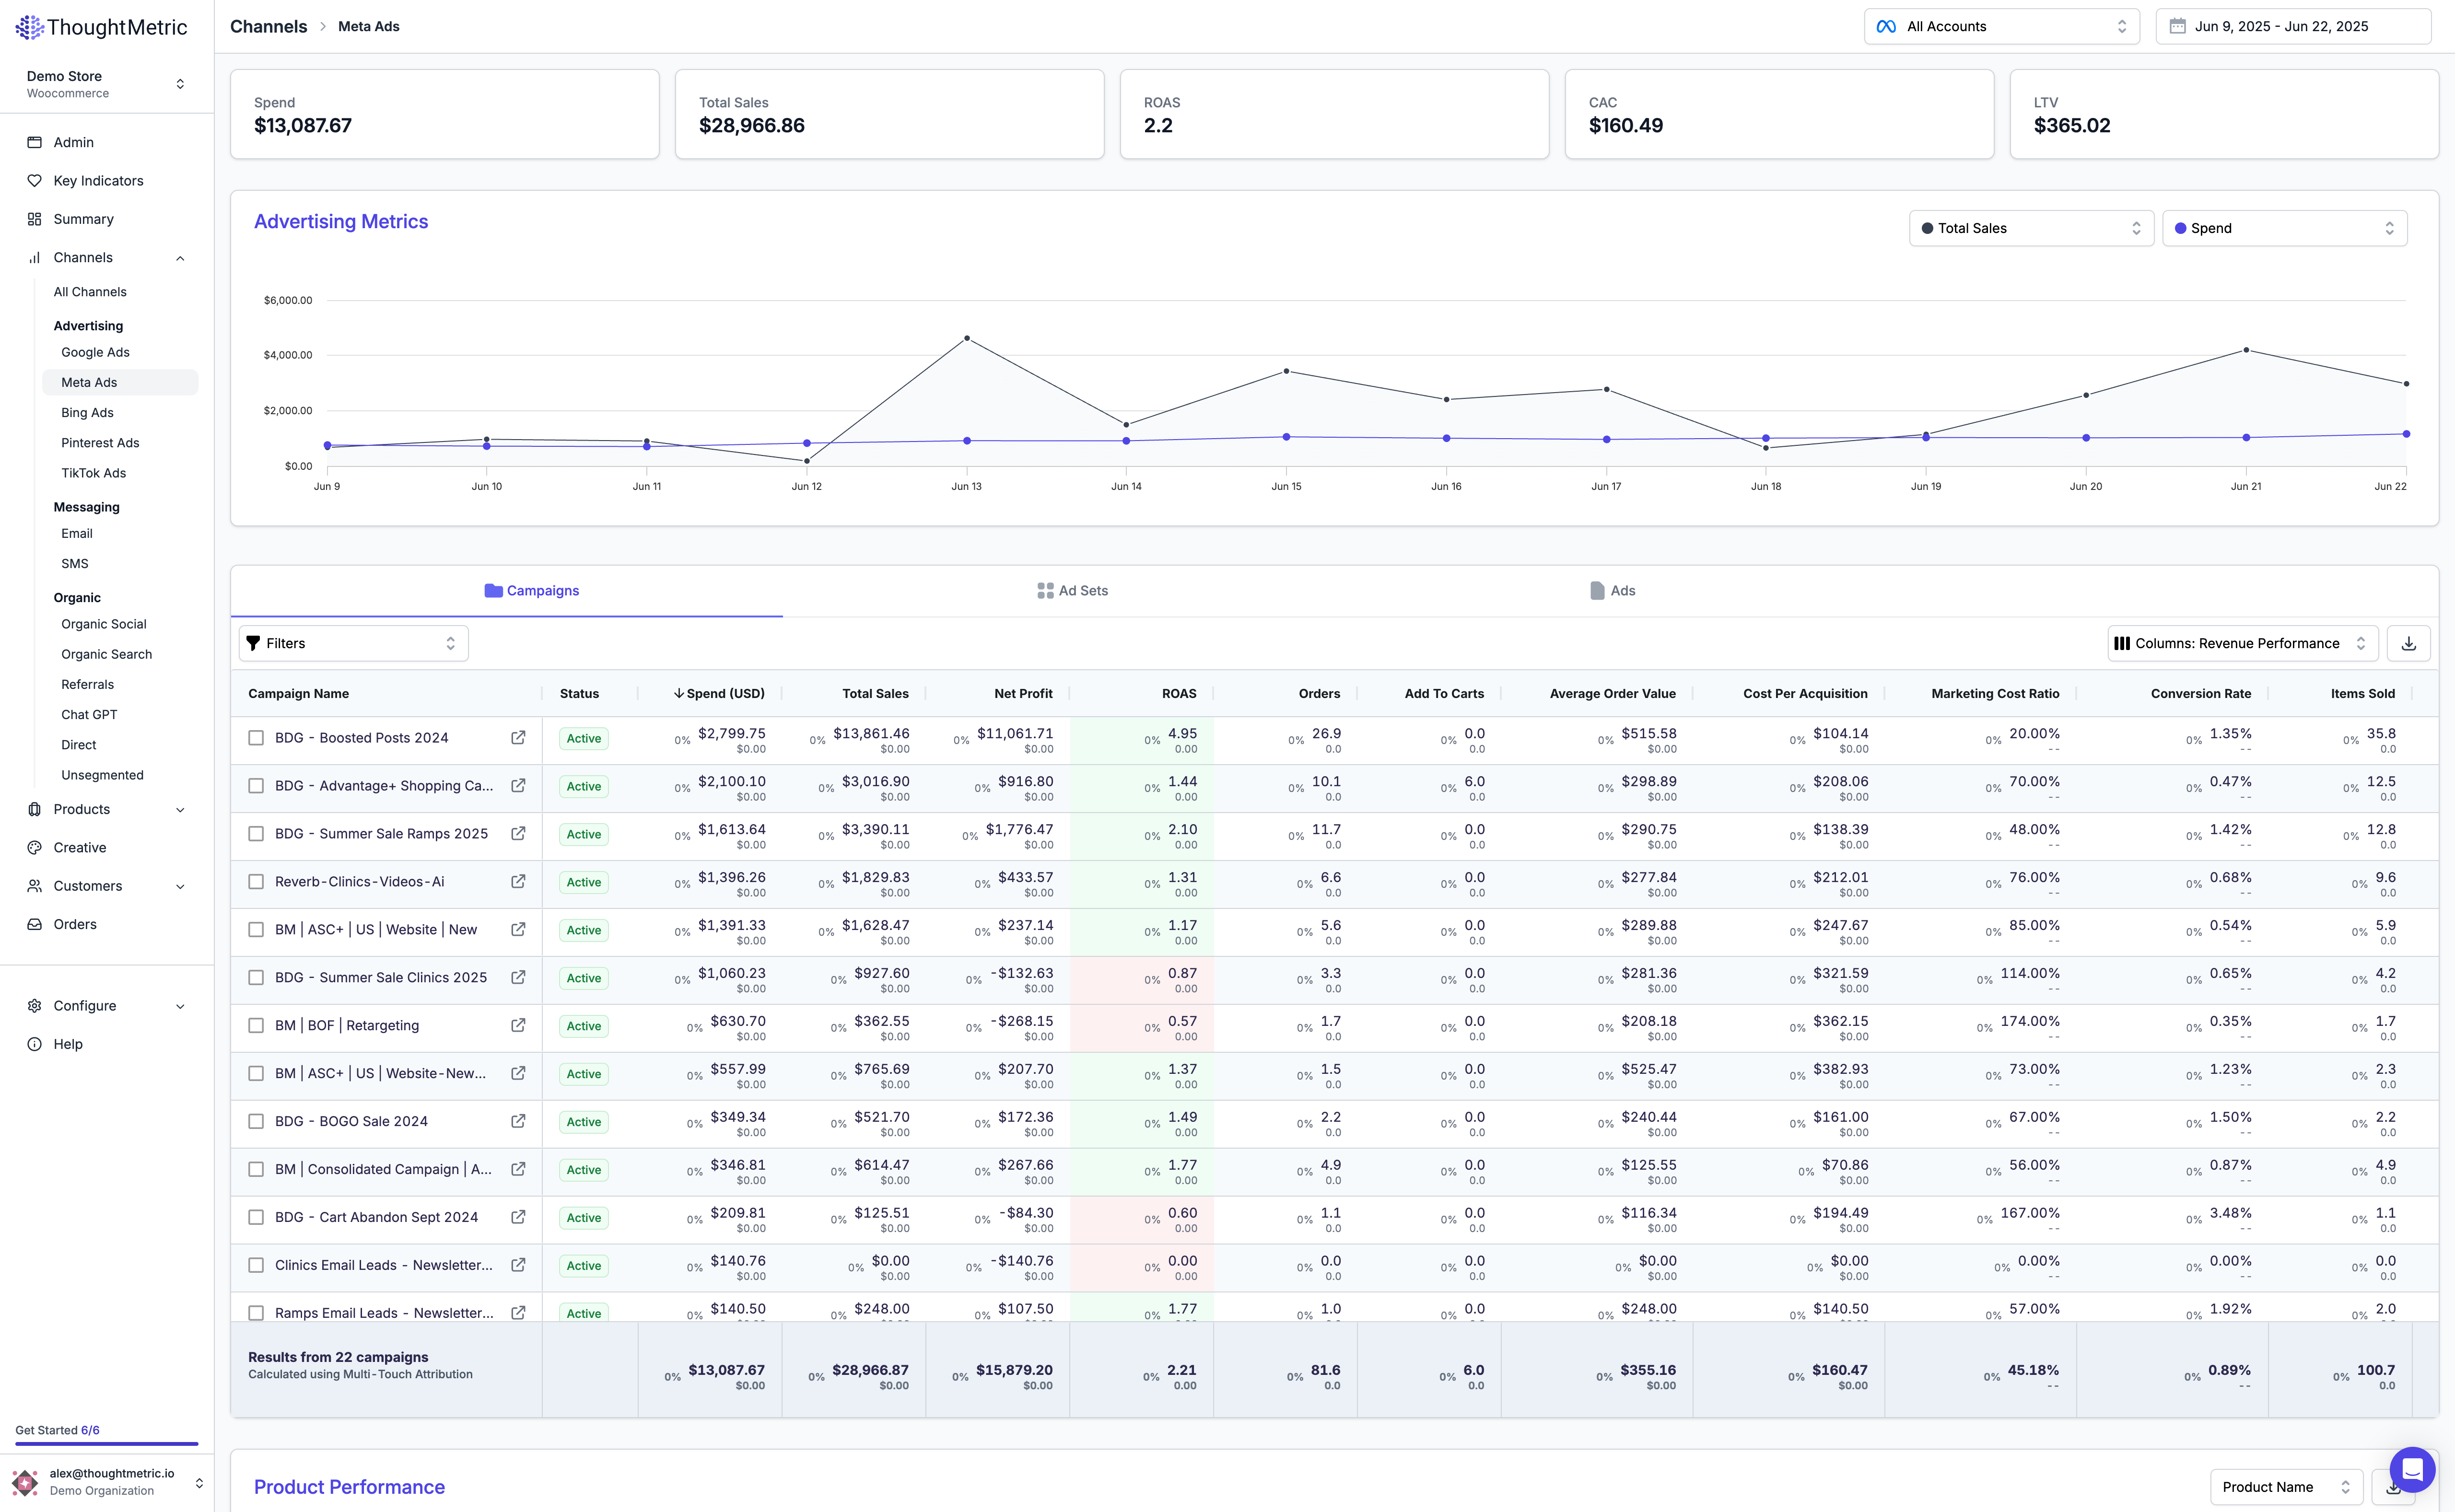Click the Help info icon in sidebar
The height and width of the screenshot is (1512, 2455).
(x=34, y=1044)
